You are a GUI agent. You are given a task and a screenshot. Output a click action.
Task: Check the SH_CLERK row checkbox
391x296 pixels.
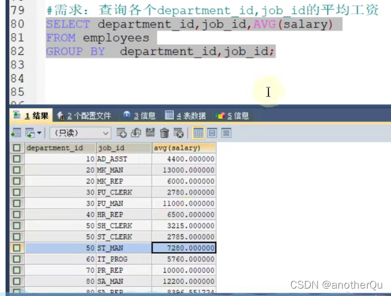tap(17, 226)
